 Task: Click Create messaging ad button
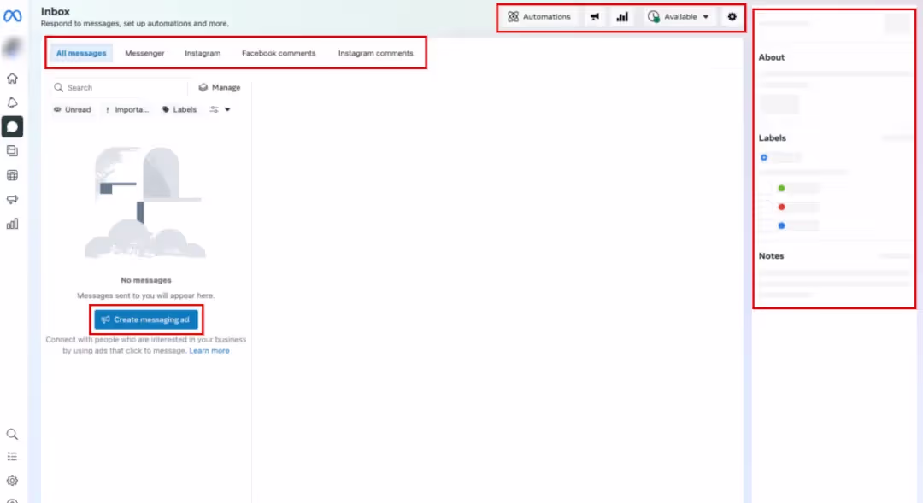146,319
